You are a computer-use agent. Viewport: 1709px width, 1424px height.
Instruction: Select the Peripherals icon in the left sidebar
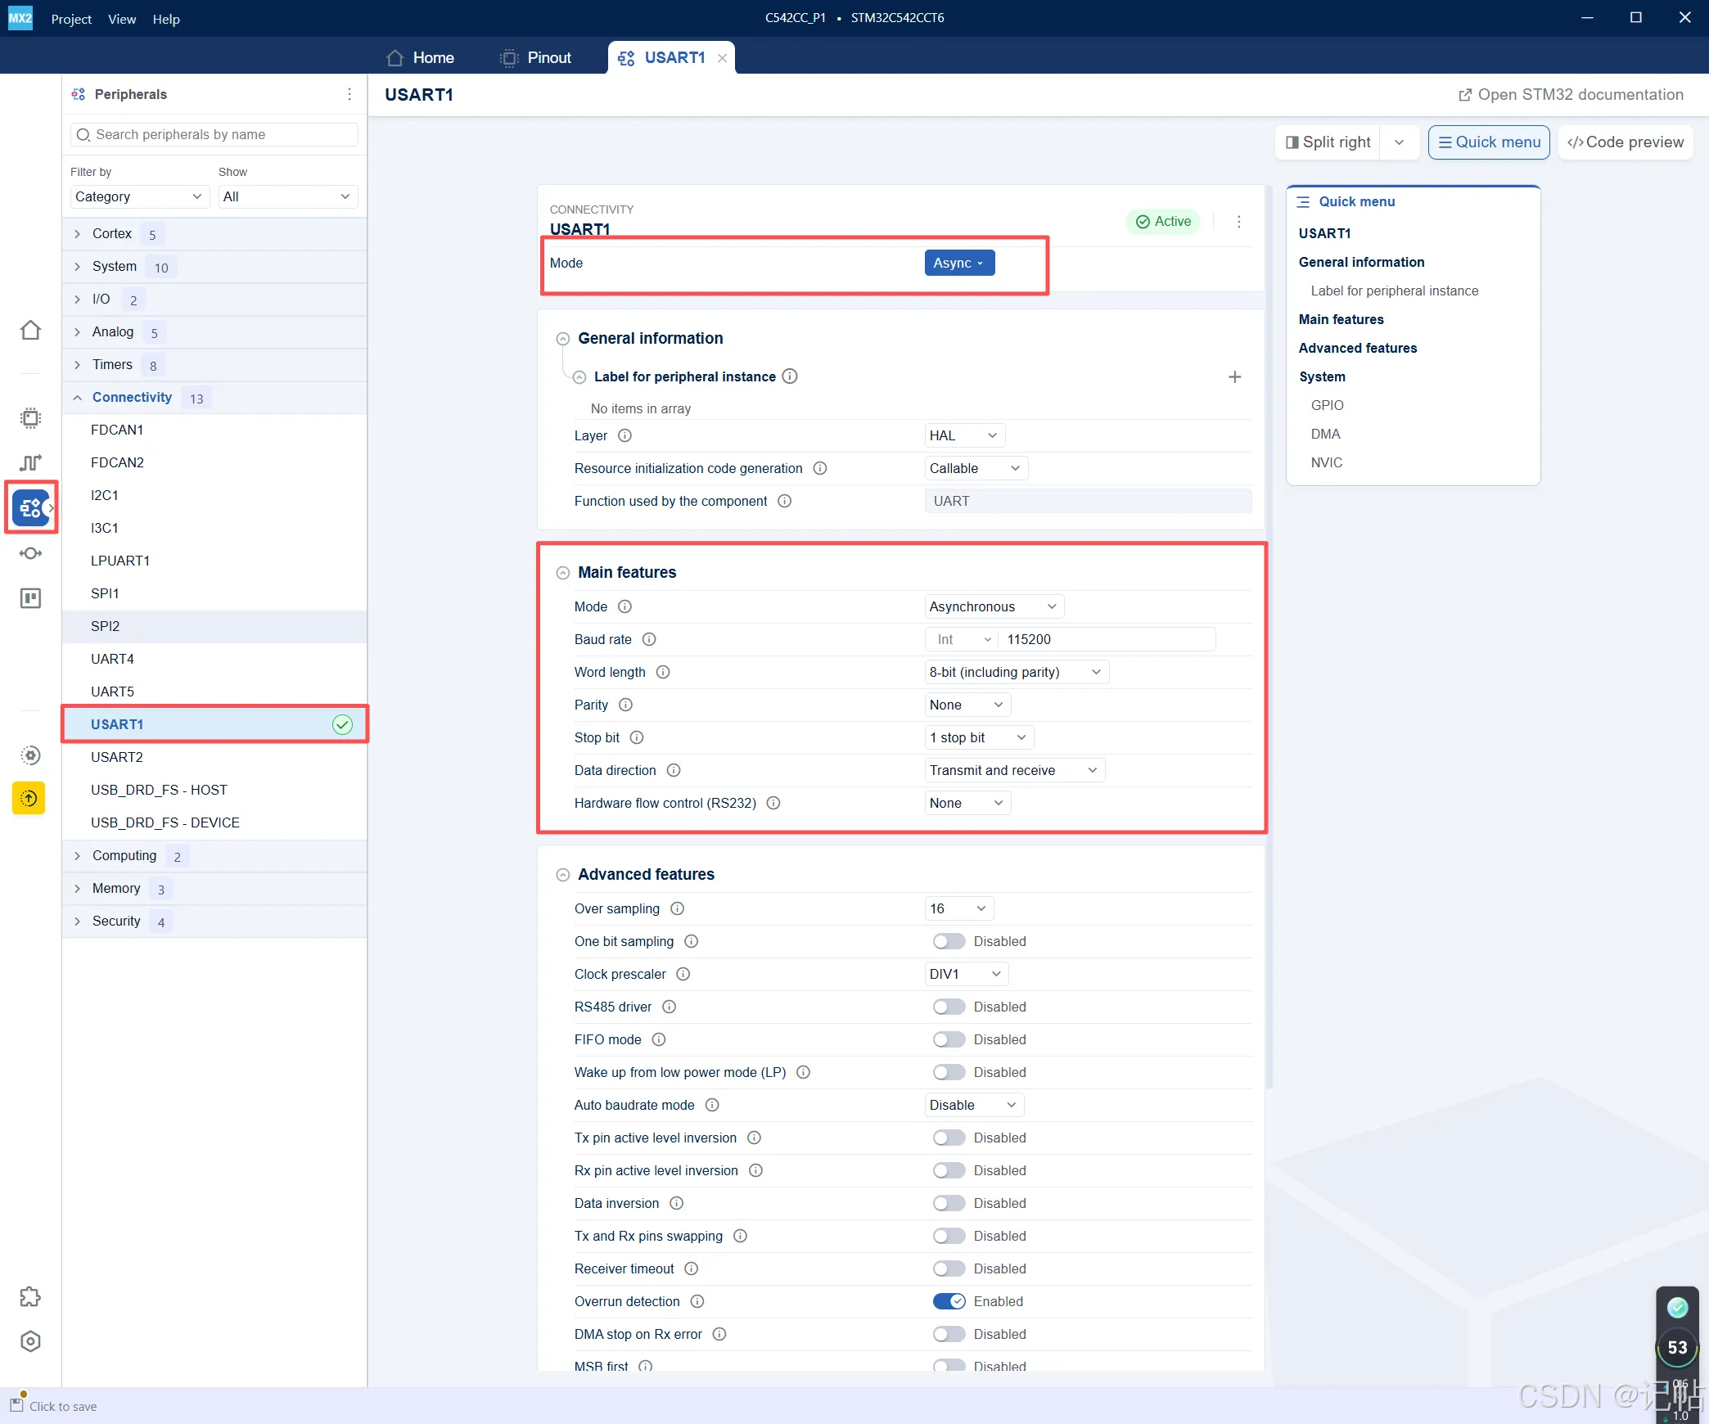tap(30, 508)
